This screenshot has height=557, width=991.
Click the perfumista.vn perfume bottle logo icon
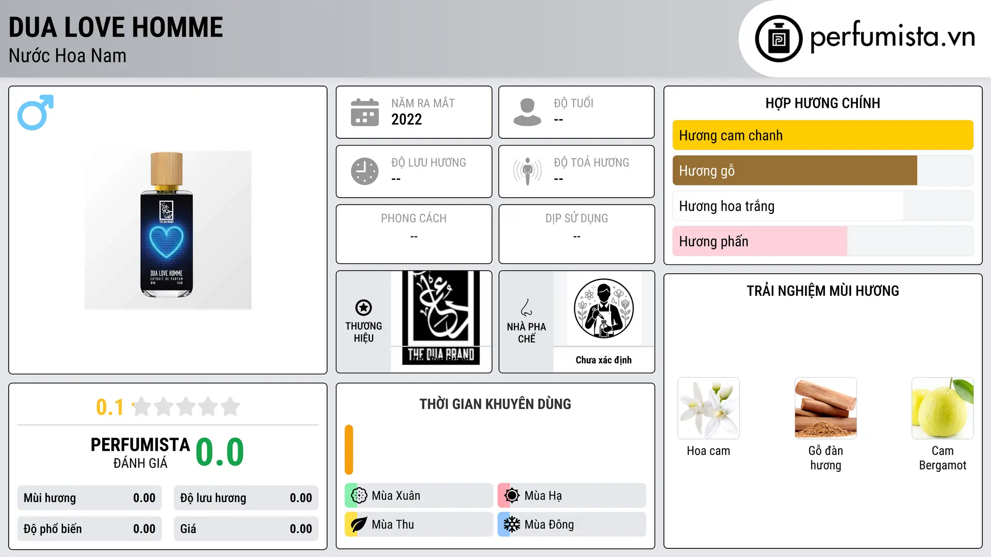(779, 39)
